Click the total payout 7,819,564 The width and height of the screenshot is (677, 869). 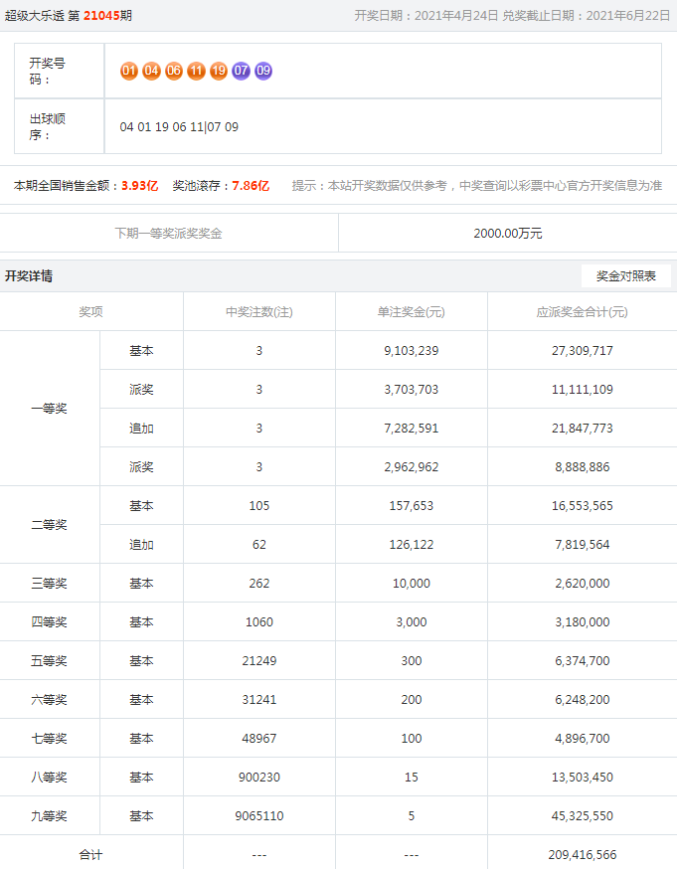[583, 545]
